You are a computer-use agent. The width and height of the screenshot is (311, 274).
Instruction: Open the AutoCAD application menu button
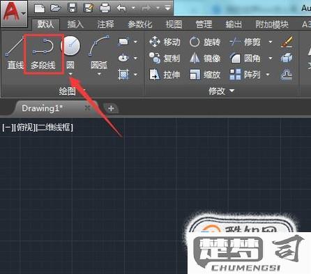click(14, 13)
